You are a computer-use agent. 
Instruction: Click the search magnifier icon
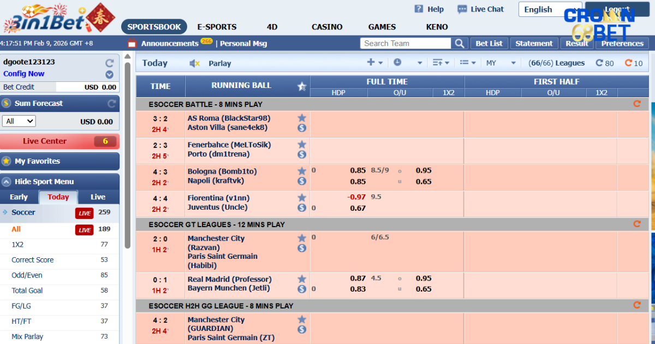click(x=460, y=44)
